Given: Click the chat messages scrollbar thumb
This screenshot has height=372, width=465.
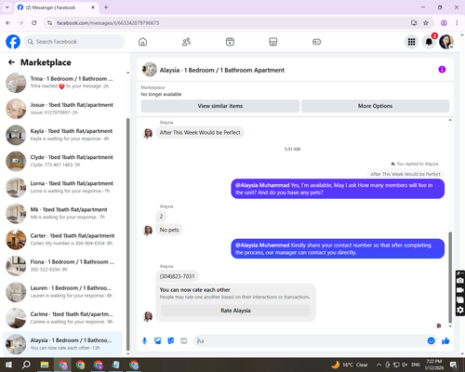Looking at the screenshot, I should click(450, 277).
